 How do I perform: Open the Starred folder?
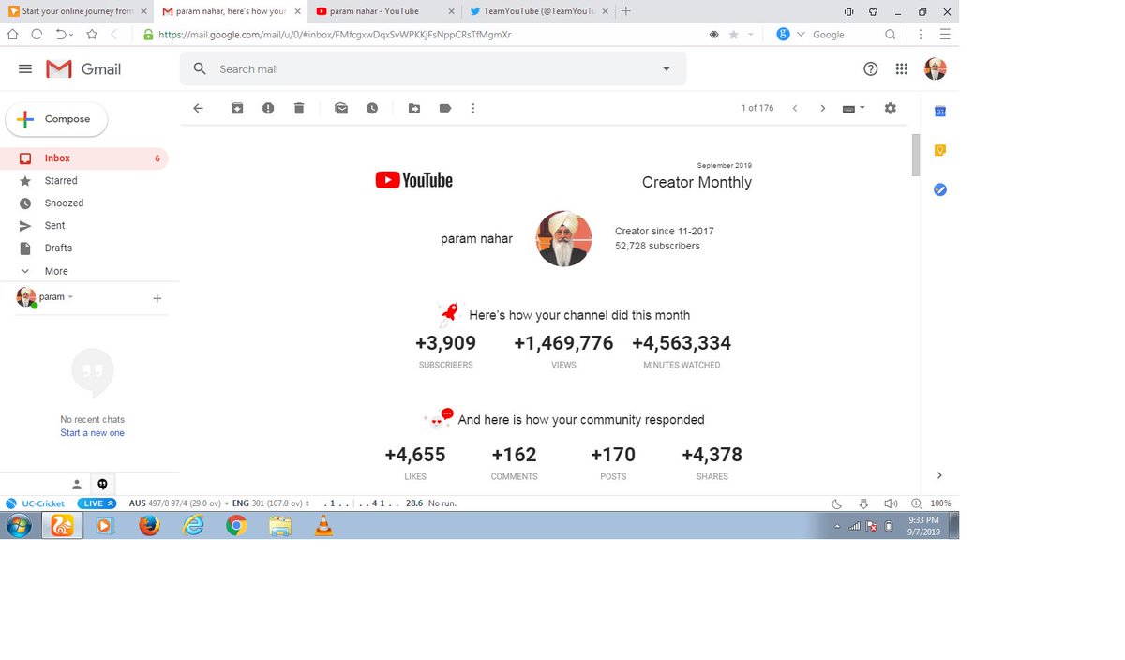[x=84, y=181]
